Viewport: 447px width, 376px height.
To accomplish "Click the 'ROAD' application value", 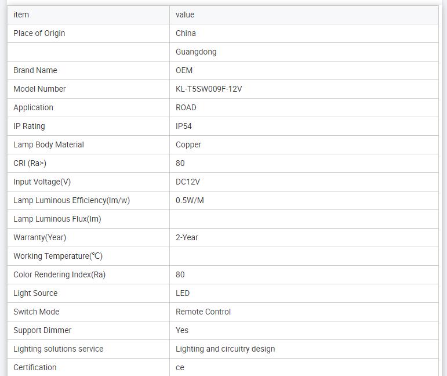I will [186, 107].
